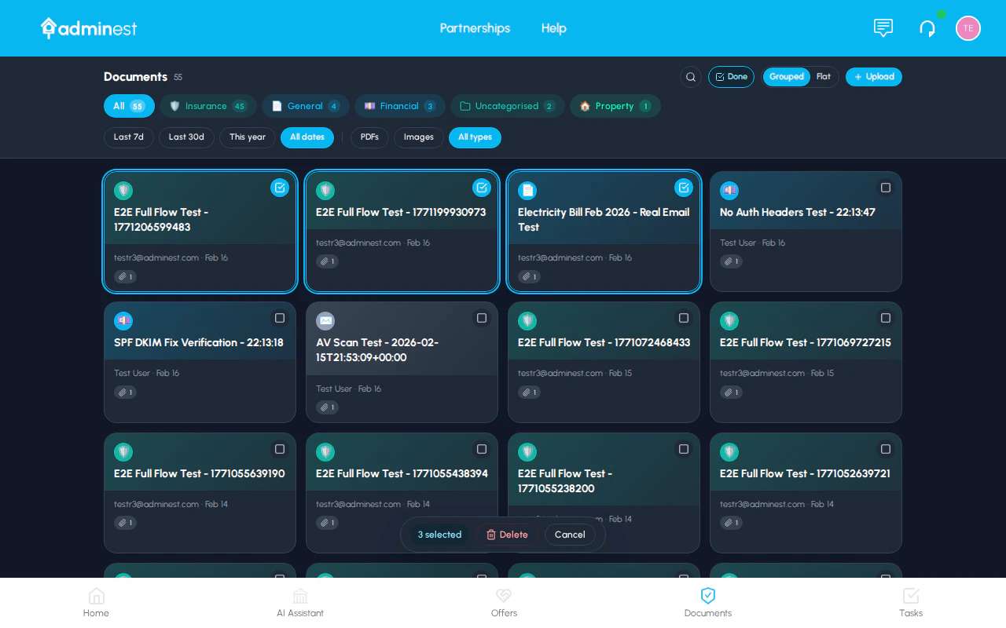
Task: Open Tasks in bottom navigation
Action: tap(911, 603)
